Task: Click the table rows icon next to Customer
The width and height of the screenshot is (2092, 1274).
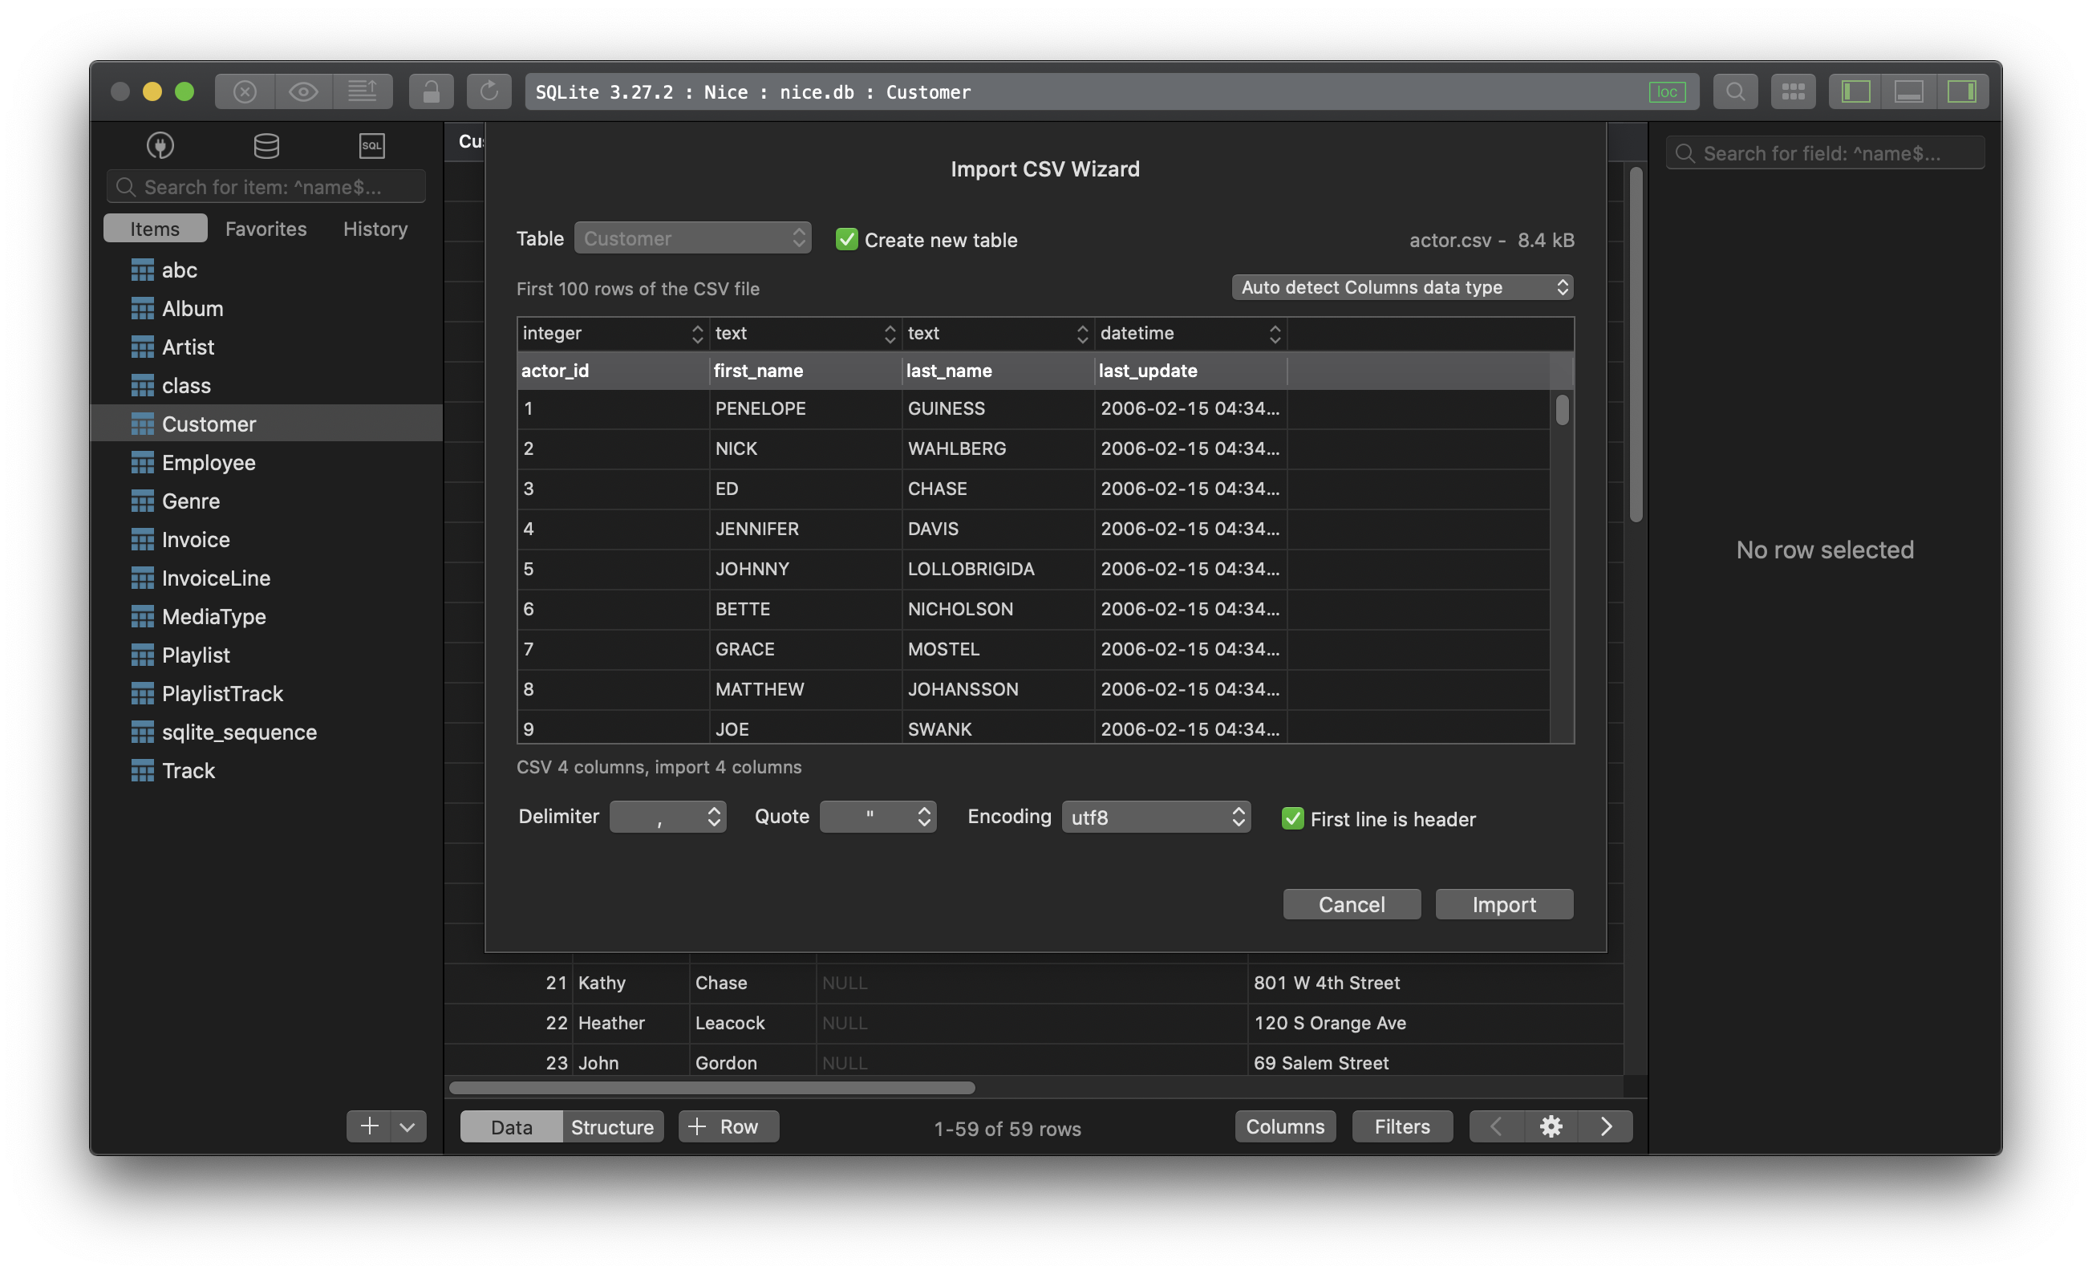Action: [140, 423]
